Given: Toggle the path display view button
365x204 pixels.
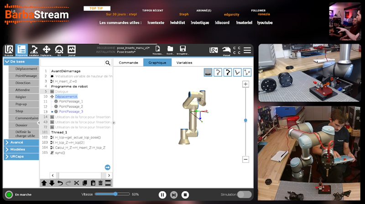Looking at the screenshot, I should point(237,73).
